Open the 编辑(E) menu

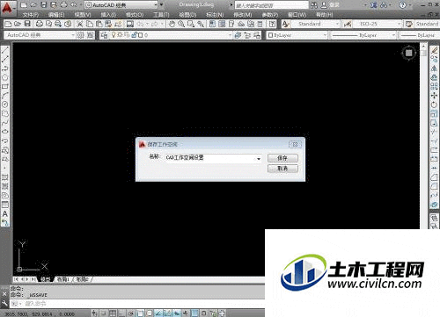56,15
